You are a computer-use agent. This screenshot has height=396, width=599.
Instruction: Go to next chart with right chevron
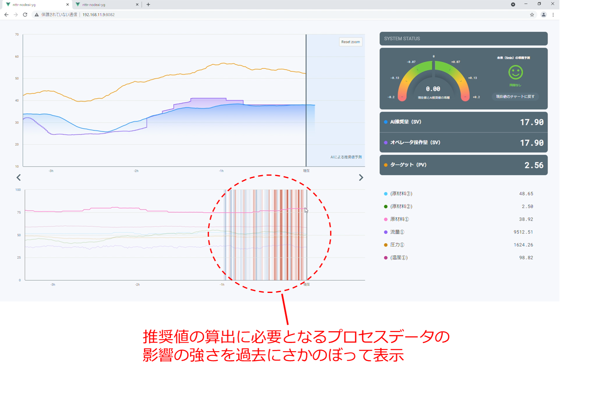(361, 178)
